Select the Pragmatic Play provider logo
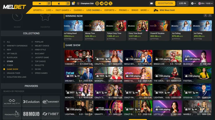This screenshot has width=215, height=120. pyautogui.click(x=12, y=114)
